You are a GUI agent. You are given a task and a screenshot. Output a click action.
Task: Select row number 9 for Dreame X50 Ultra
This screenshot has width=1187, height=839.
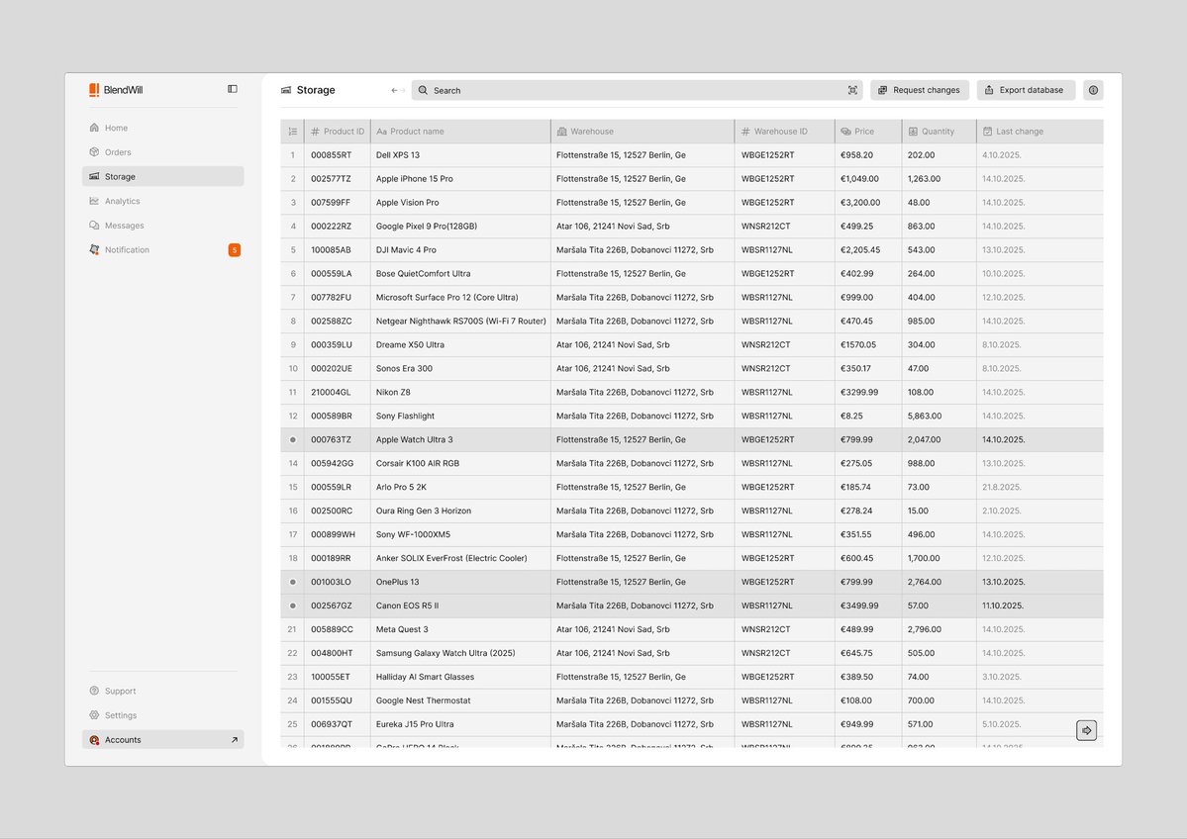point(292,345)
